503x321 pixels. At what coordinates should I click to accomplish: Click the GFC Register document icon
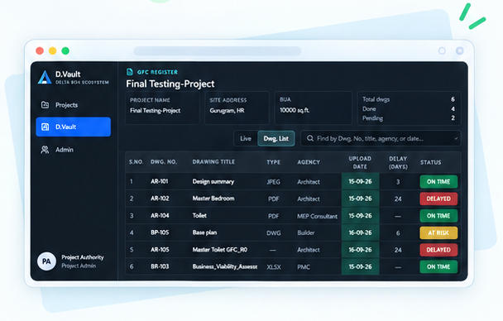coord(130,72)
